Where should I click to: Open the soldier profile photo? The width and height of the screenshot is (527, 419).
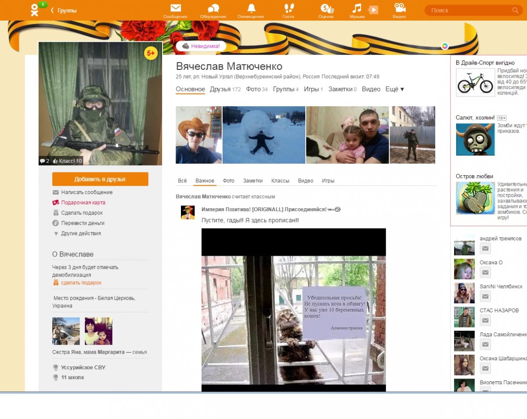click(x=100, y=103)
